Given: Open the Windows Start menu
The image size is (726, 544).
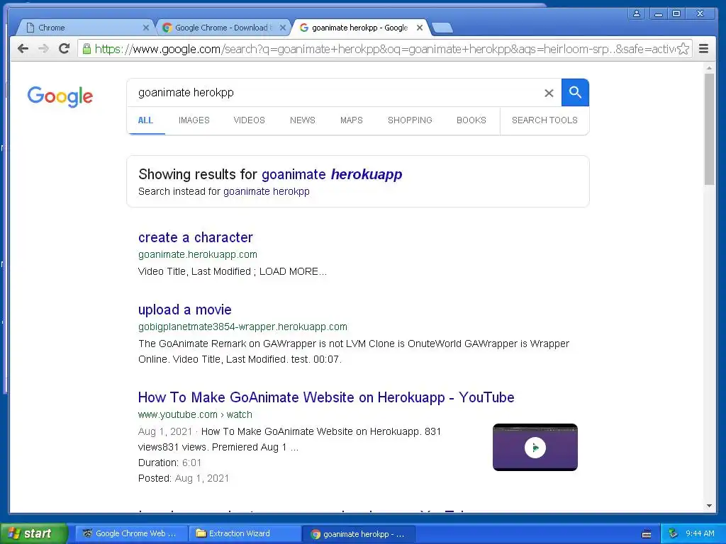Looking at the screenshot, I should click(33, 533).
